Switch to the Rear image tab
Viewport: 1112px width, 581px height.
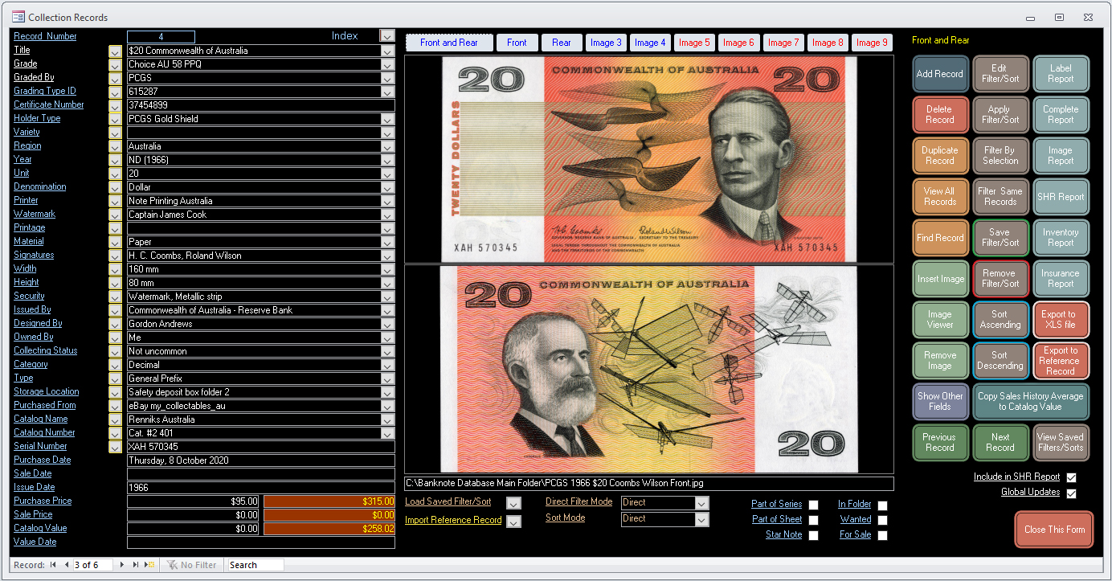coord(562,43)
